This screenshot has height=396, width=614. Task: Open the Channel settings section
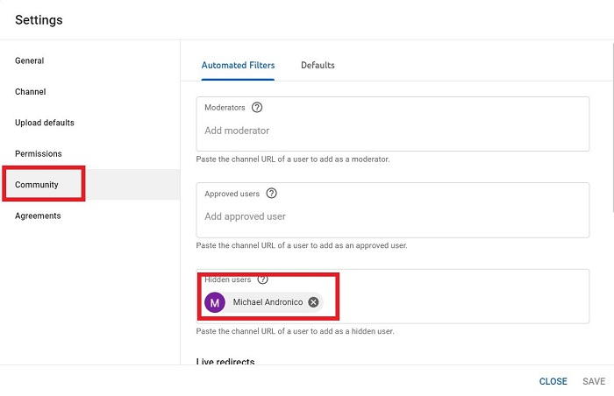pos(31,92)
